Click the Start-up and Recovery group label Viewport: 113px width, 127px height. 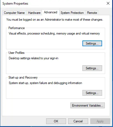(23, 78)
